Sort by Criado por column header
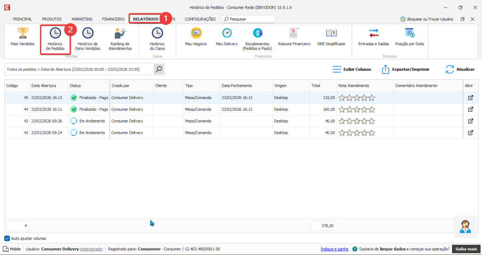Viewport: 482px width, 255px height. point(132,86)
